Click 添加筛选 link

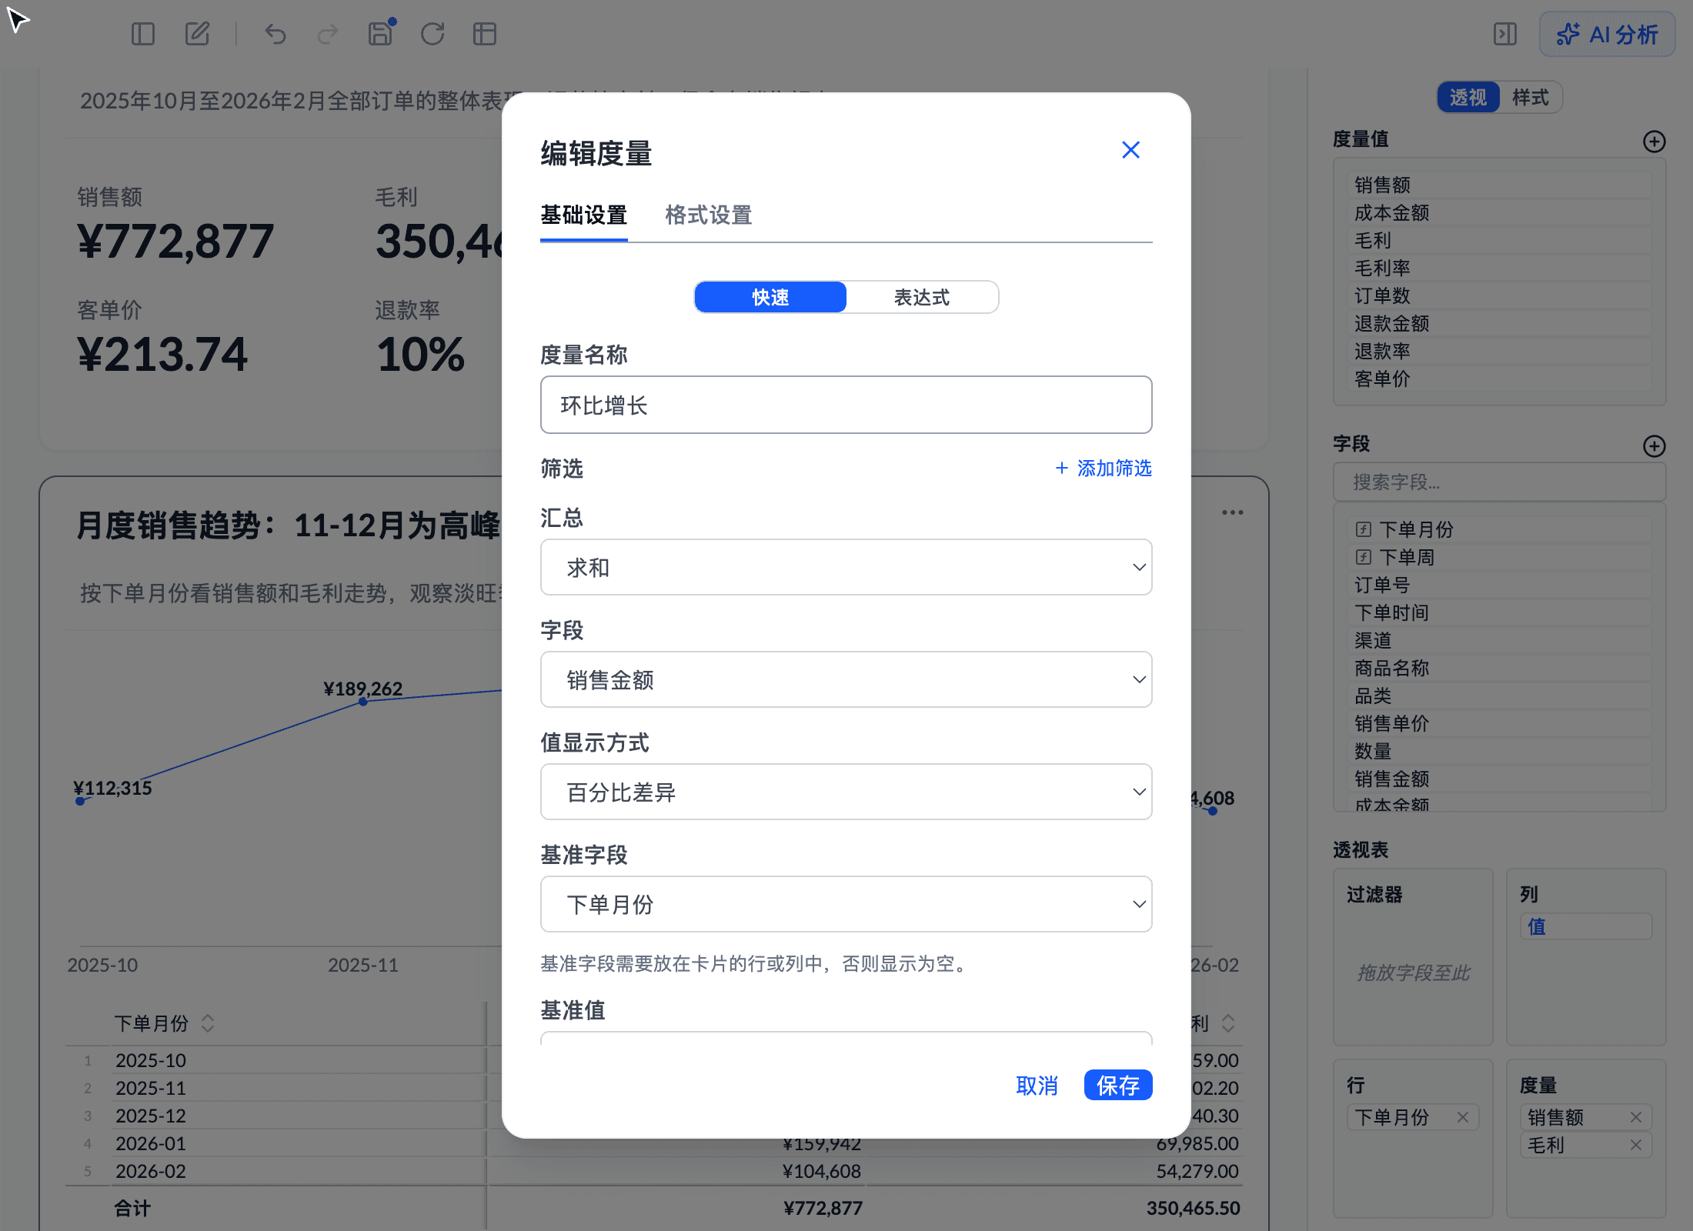pos(1104,469)
